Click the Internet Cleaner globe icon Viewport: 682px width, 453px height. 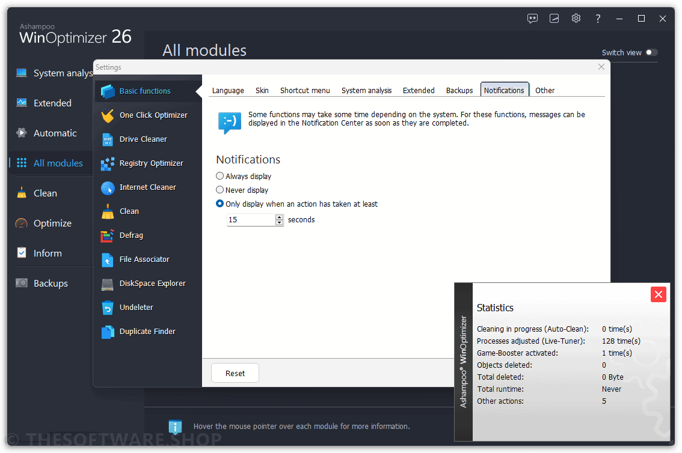(108, 187)
